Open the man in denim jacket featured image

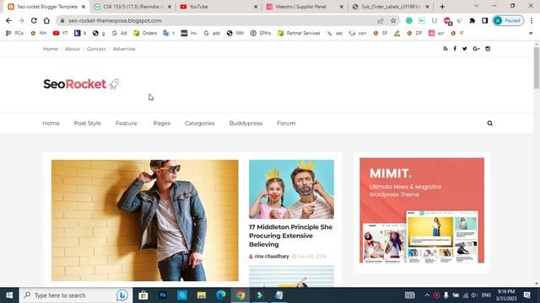pyautogui.click(x=144, y=221)
